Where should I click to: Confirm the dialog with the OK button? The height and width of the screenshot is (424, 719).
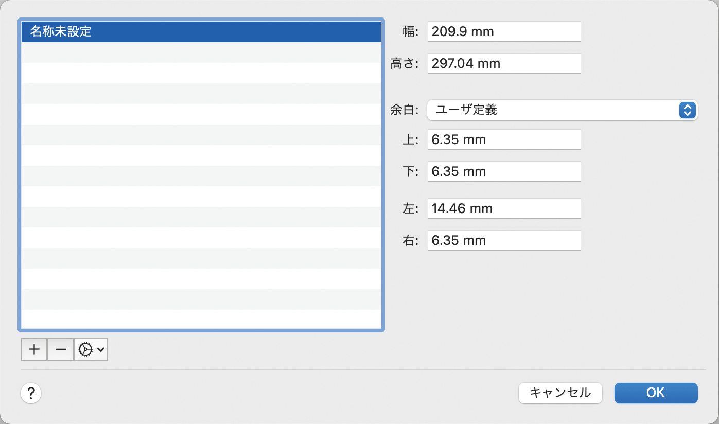coord(656,393)
